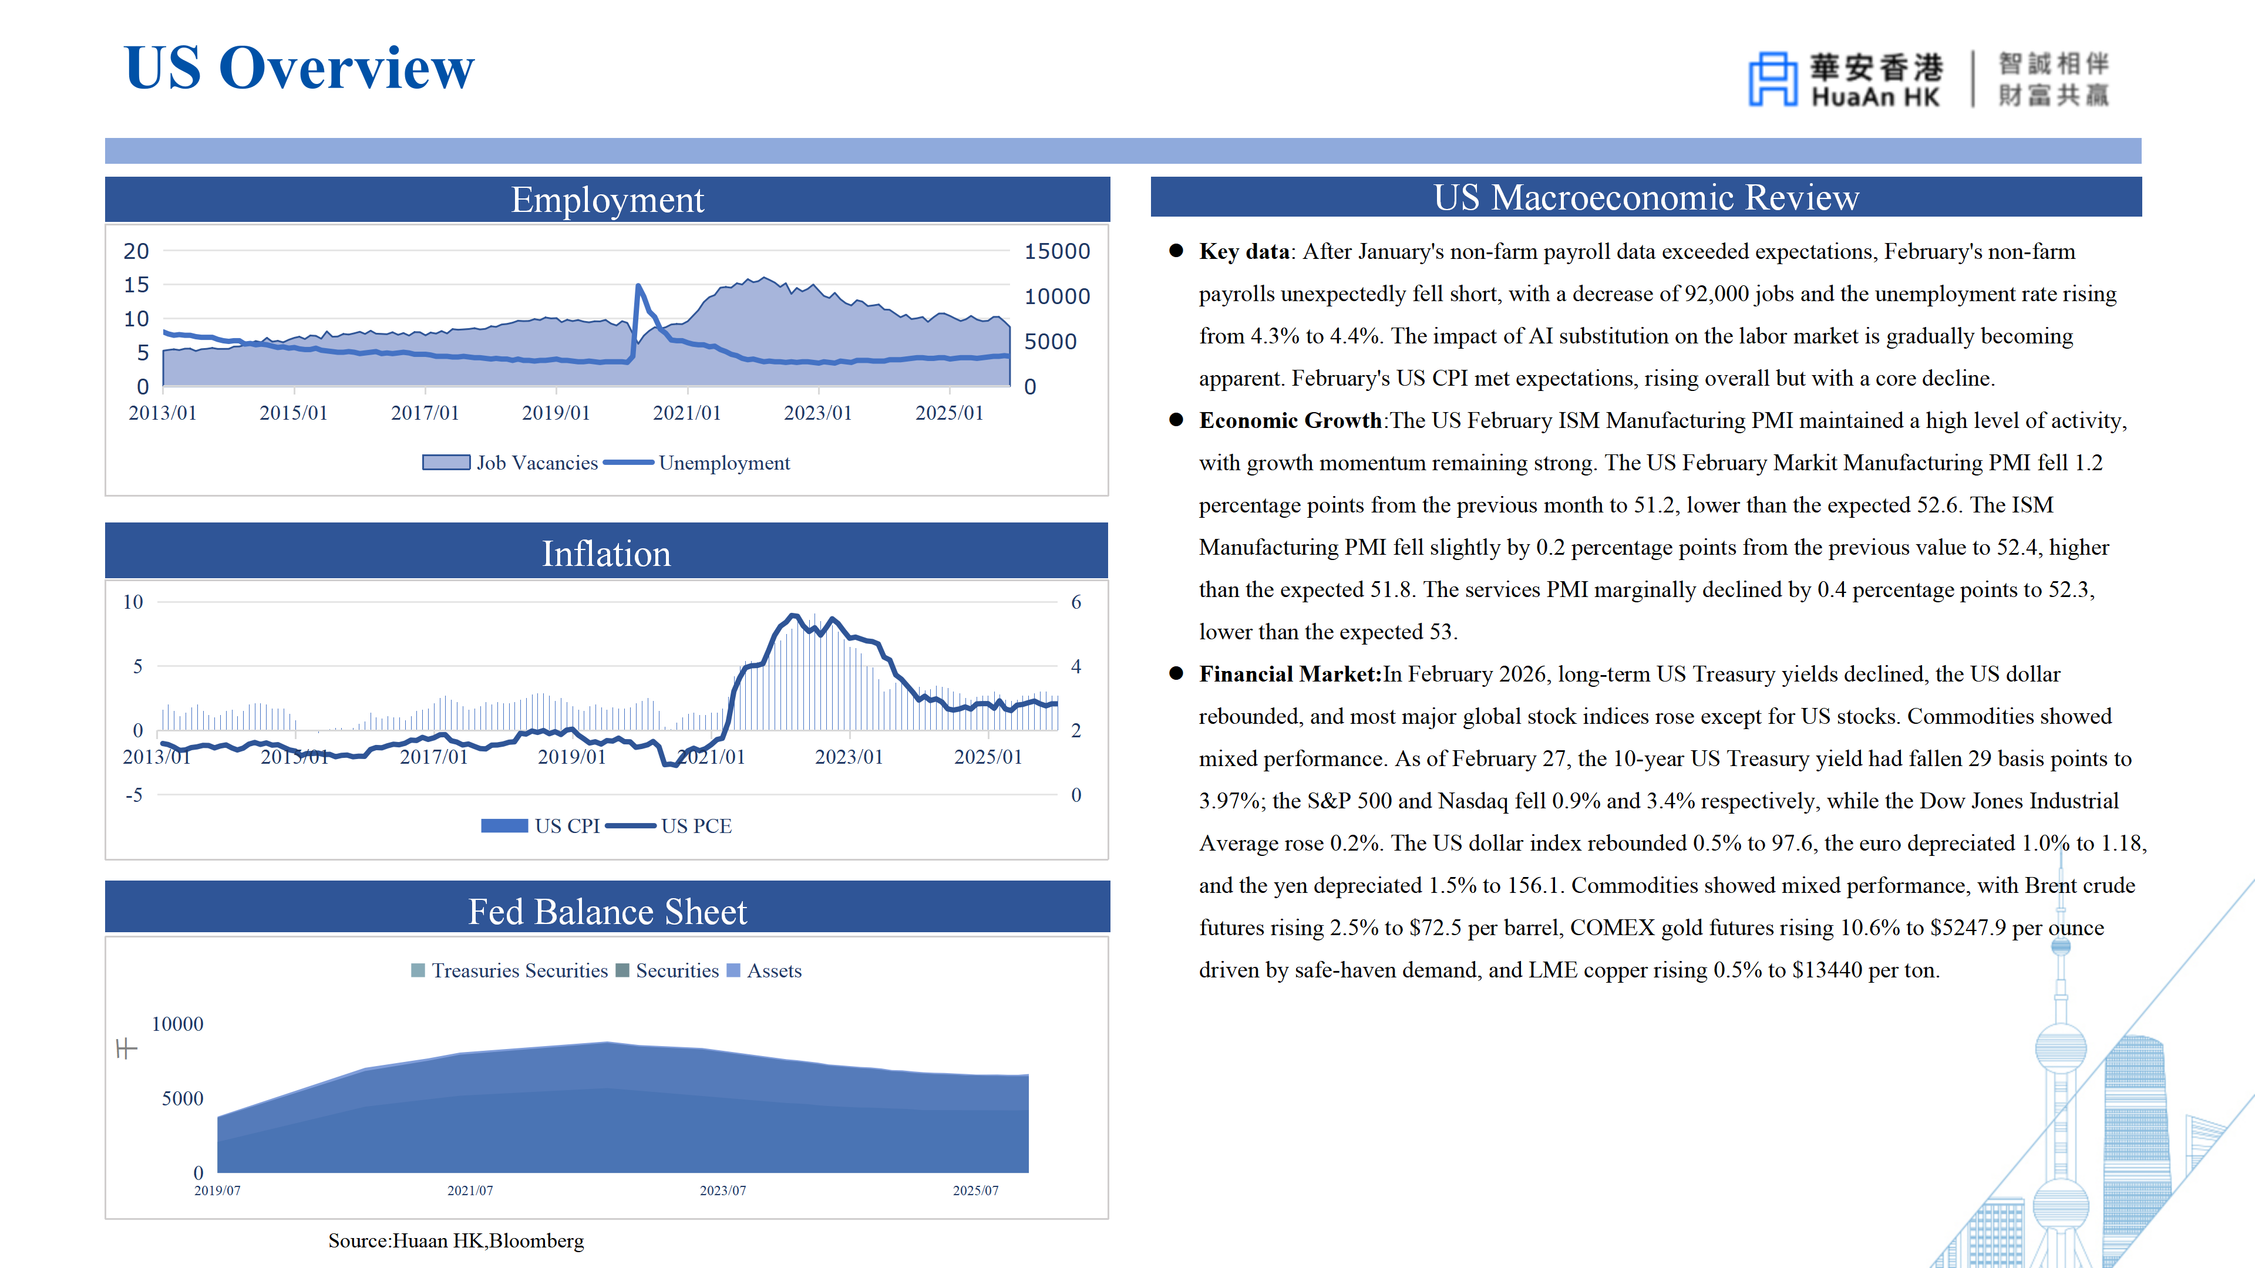
Task: Click the Assets legend square
Action: [733, 970]
